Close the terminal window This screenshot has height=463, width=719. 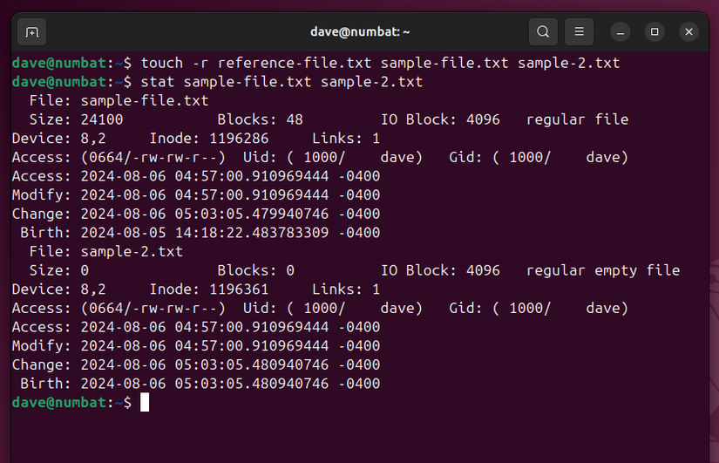click(689, 32)
